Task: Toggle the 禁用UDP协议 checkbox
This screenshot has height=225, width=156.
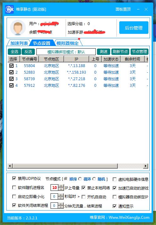Action: tap(14, 179)
